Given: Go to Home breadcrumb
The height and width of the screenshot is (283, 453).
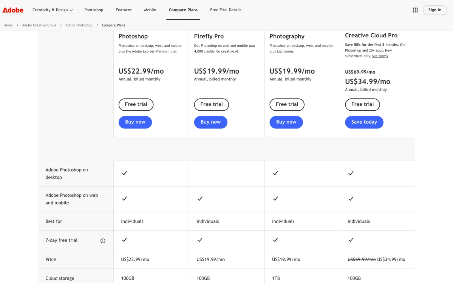Looking at the screenshot, I should tap(8, 25).
